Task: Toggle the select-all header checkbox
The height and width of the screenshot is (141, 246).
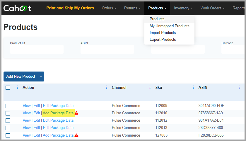Action: click(x=8, y=88)
